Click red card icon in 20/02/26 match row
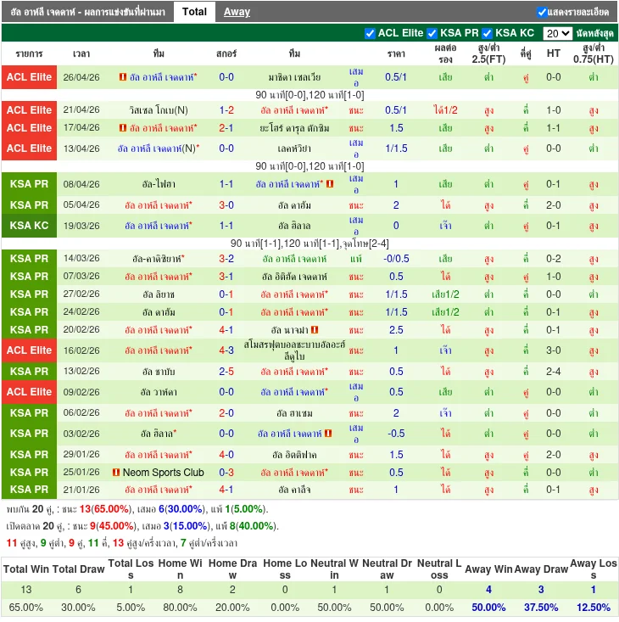Viewport: 619px width, 622px height. pos(315,330)
